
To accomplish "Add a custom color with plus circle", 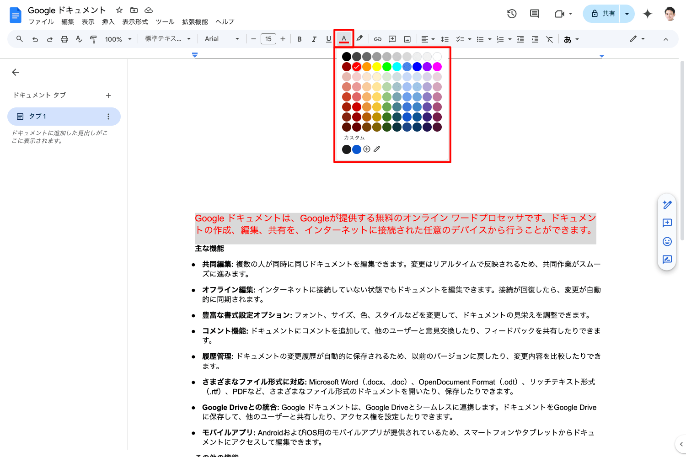I will 367,149.
